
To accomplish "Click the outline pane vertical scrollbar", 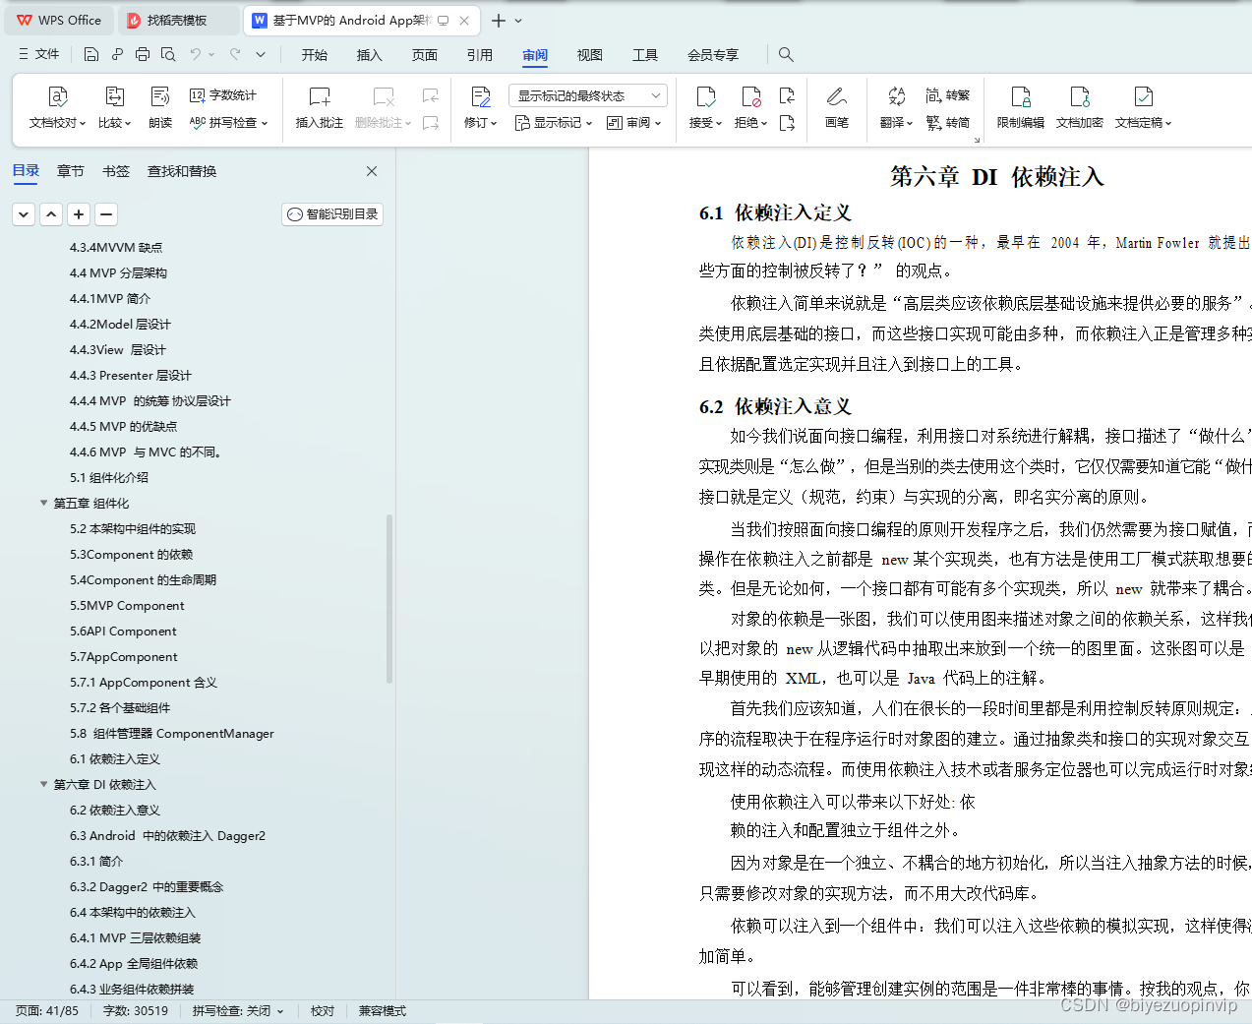I will 389,598.
